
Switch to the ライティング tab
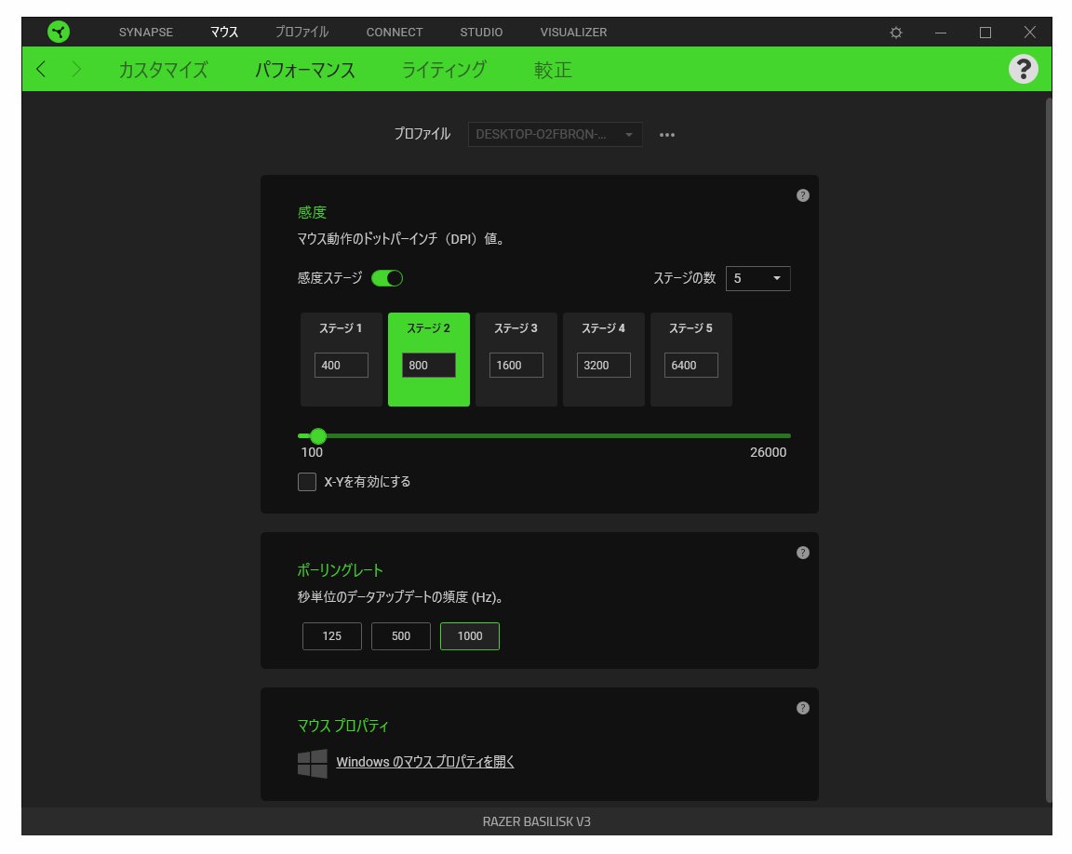point(444,70)
